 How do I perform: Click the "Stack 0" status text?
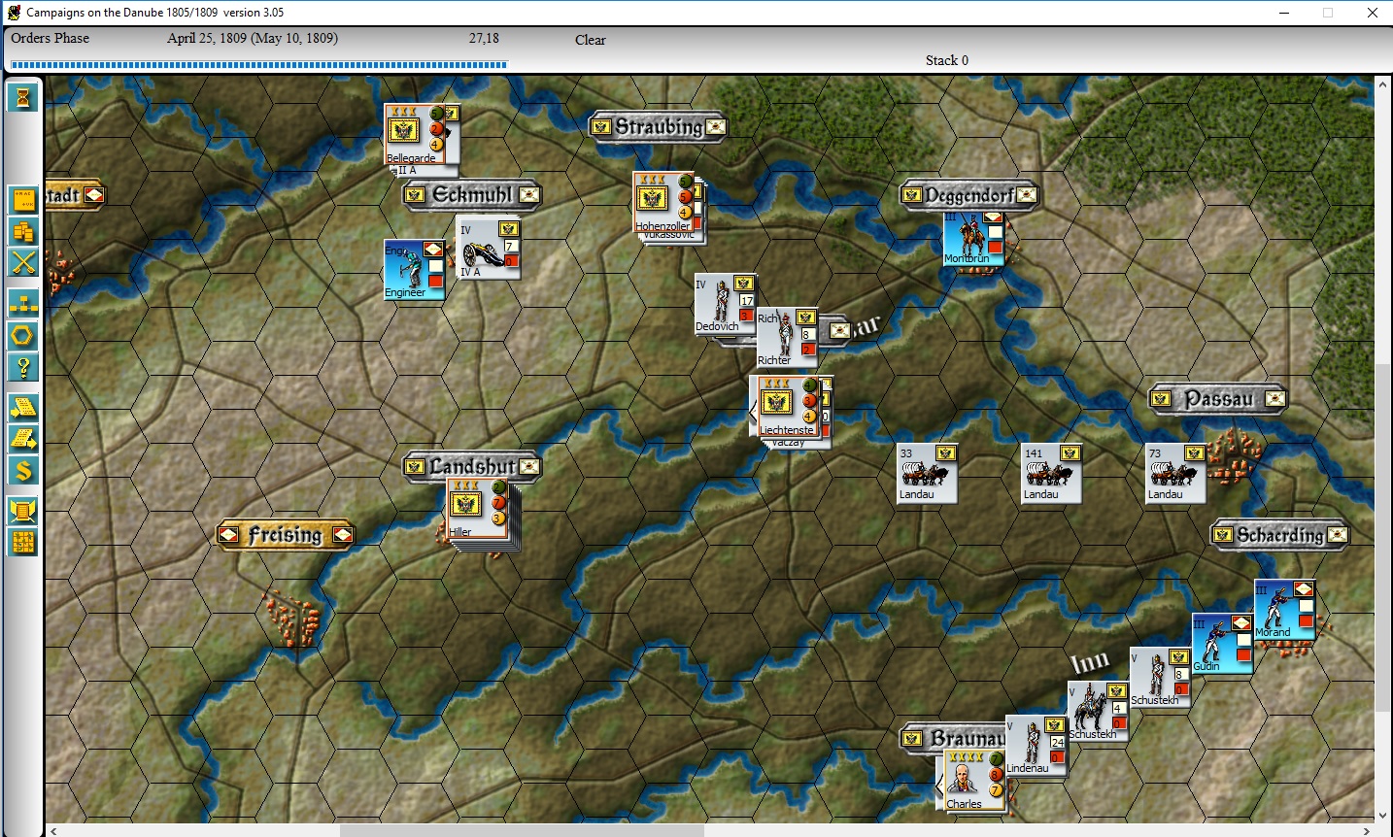(947, 60)
